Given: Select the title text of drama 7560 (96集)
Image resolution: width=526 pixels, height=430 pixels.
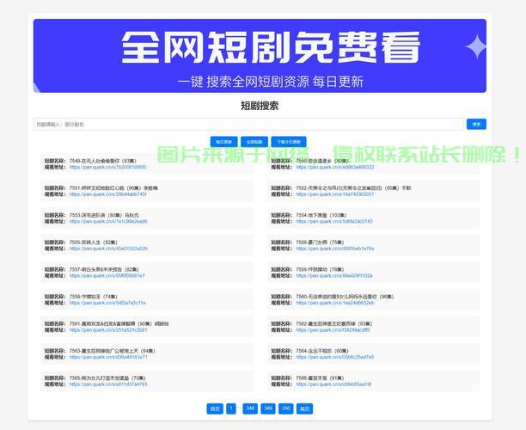Looking at the screenshot, I should tap(345, 297).
